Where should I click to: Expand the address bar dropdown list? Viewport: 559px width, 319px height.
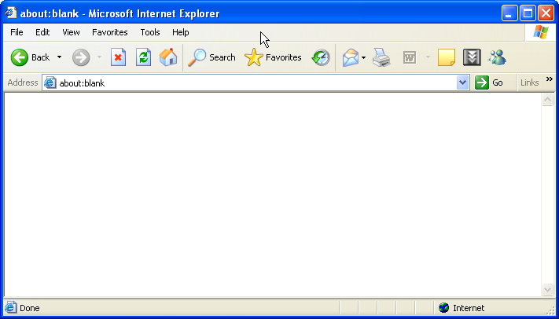pyautogui.click(x=462, y=83)
